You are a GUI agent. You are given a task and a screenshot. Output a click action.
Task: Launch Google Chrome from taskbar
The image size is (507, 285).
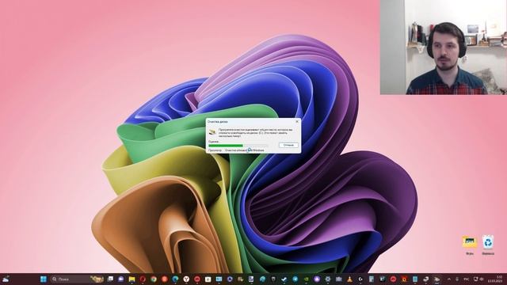(154, 279)
